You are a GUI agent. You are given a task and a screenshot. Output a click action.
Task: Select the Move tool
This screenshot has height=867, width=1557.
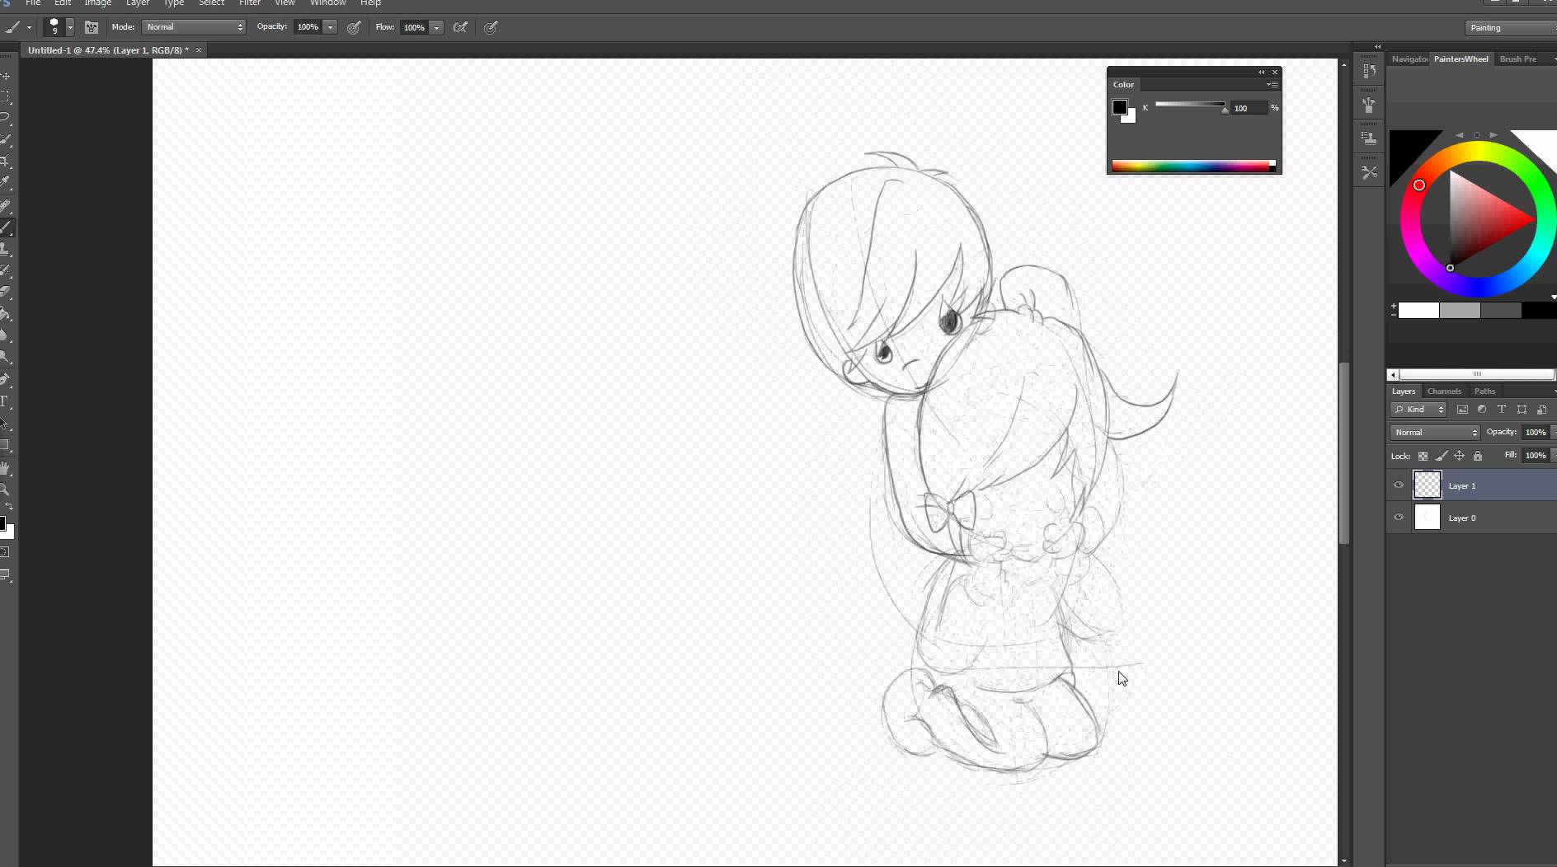[7, 74]
